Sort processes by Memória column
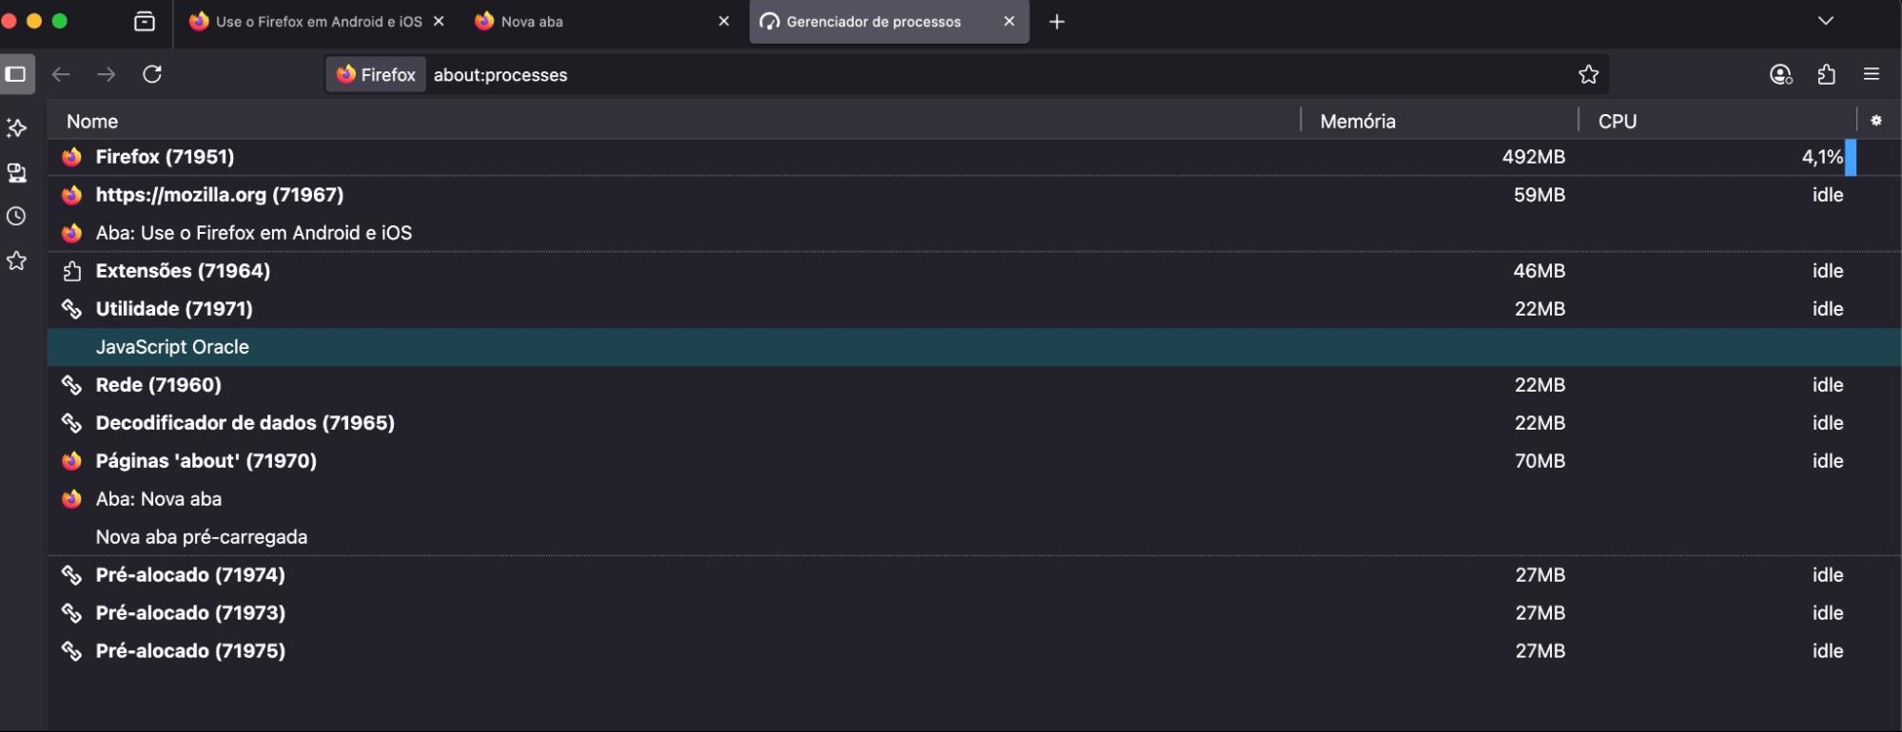The height and width of the screenshot is (732, 1902). [x=1440, y=121]
